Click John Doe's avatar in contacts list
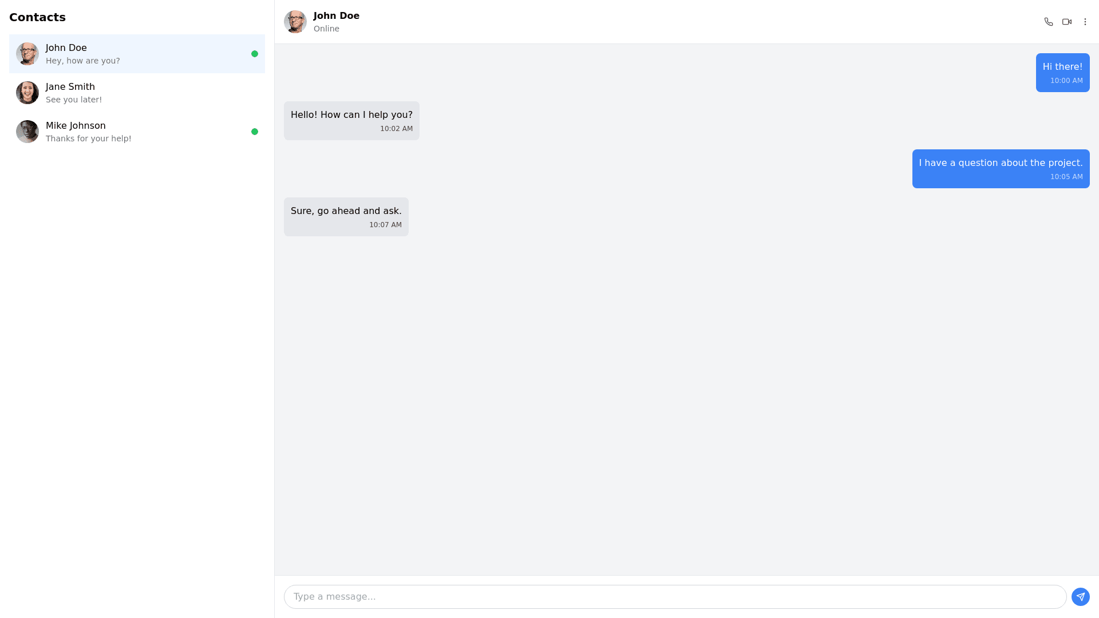1099x618 pixels. click(x=27, y=54)
